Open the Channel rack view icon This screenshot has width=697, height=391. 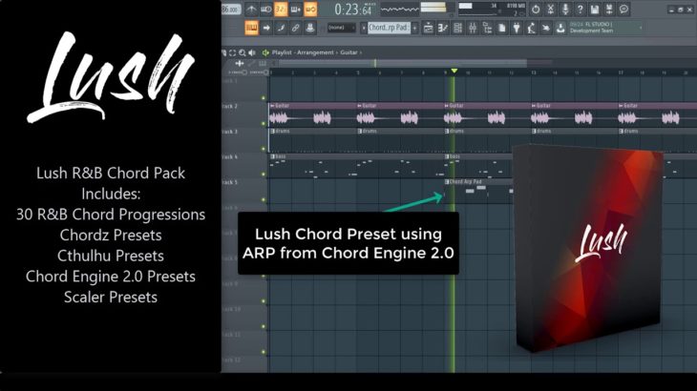(457, 28)
